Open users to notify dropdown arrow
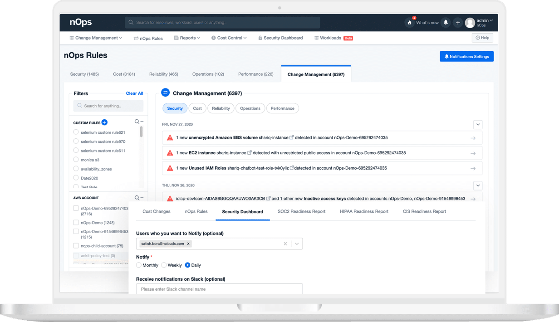 tap(297, 244)
